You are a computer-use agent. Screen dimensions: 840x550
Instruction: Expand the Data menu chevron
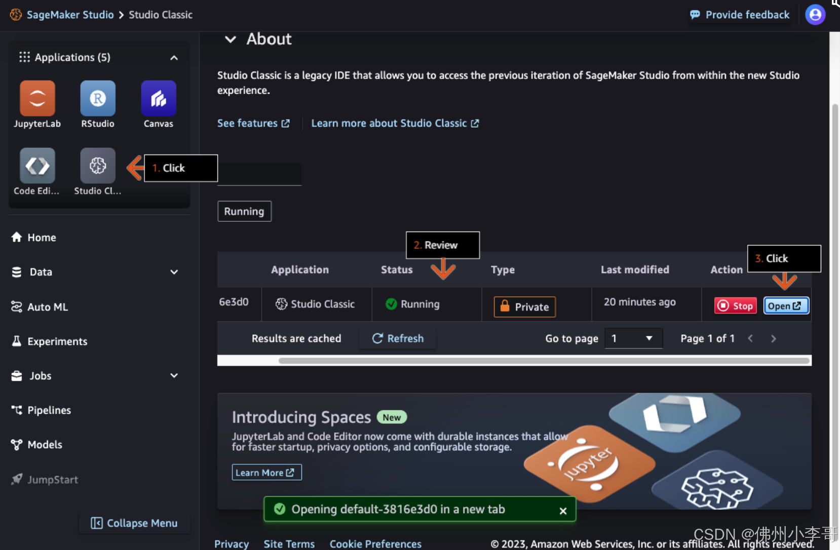pos(174,272)
